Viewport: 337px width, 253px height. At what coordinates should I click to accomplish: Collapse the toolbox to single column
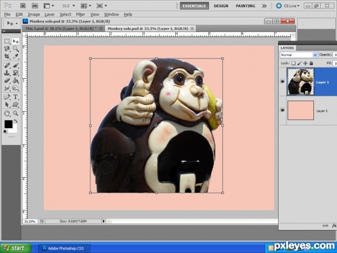pos(3,31)
